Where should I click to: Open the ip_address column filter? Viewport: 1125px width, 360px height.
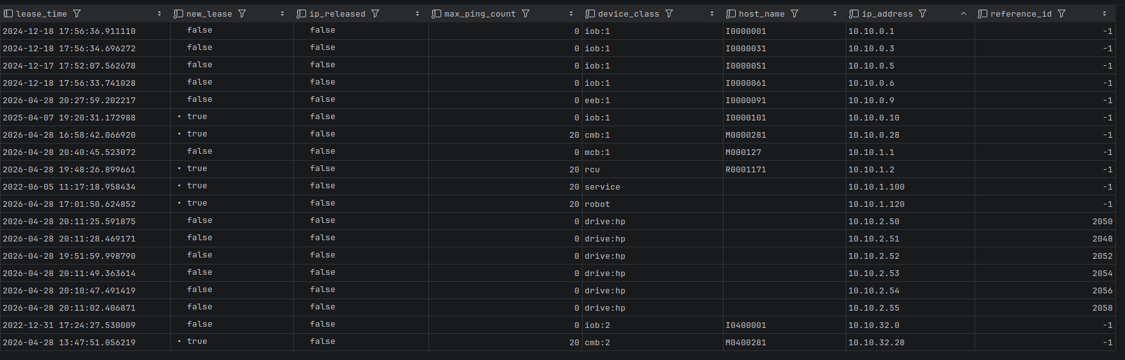tap(923, 13)
